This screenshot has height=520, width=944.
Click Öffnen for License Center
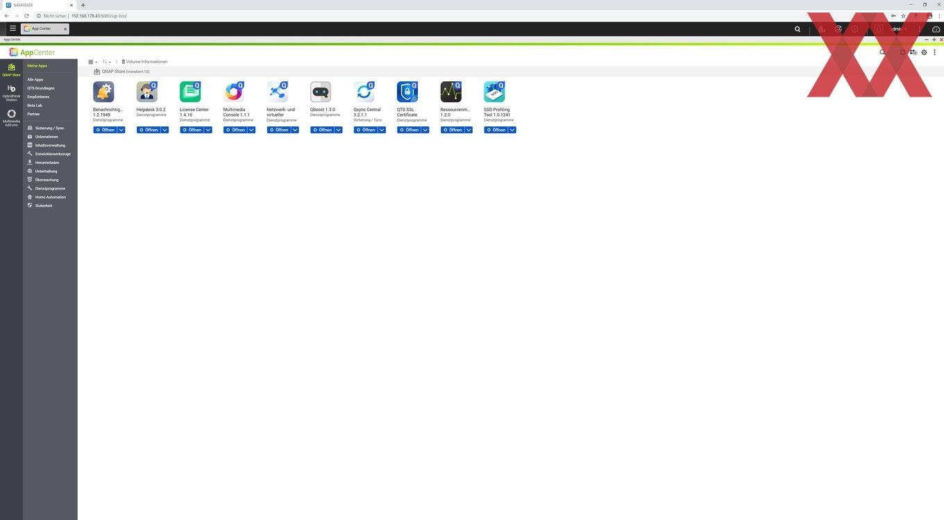click(192, 130)
